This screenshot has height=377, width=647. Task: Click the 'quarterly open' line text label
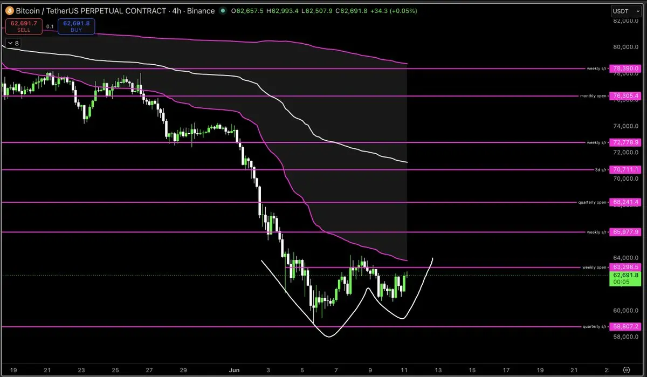coord(593,202)
